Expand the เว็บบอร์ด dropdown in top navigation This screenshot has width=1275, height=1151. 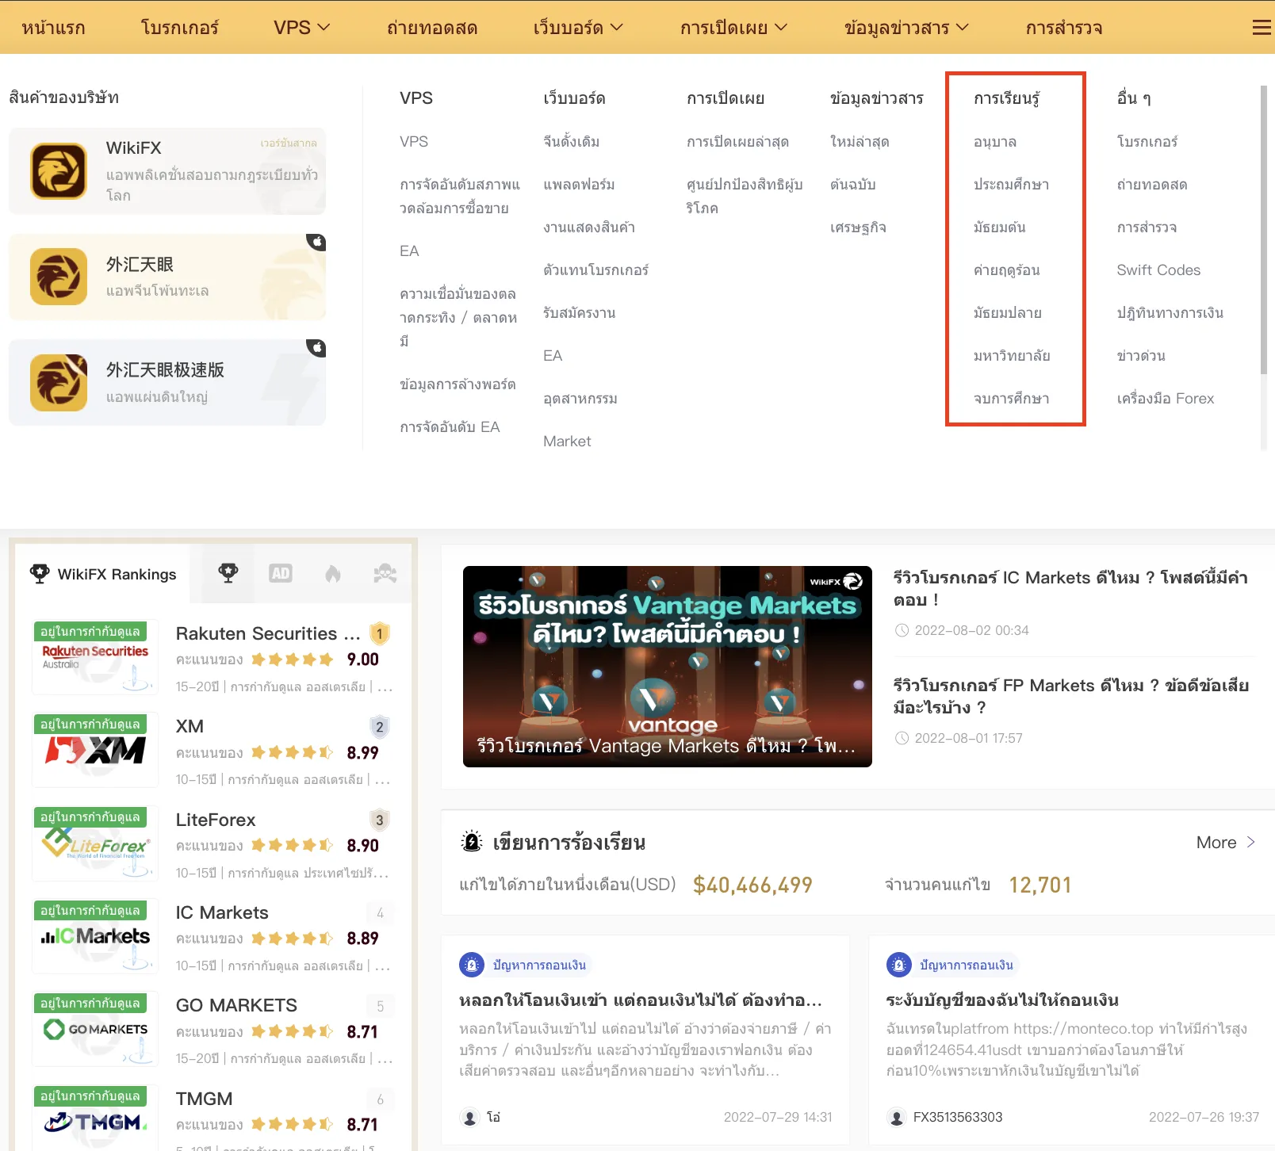[x=578, y=28]
